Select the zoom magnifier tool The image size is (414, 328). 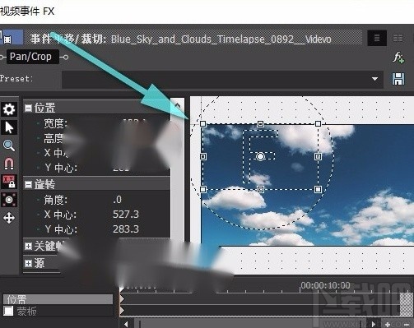[x=9, y=146]
